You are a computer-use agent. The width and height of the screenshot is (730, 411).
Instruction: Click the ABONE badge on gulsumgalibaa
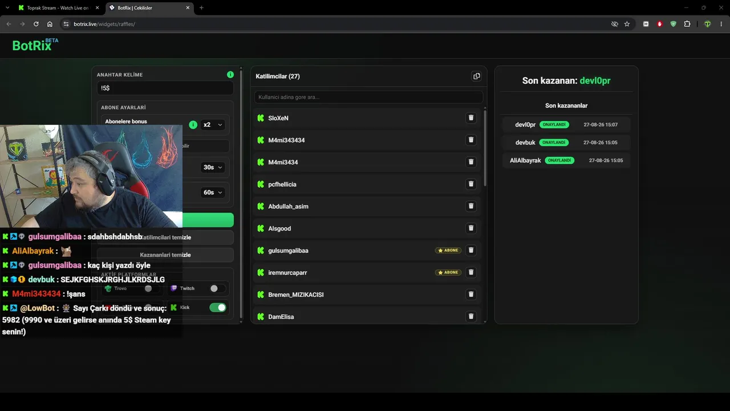coord(448,250)
